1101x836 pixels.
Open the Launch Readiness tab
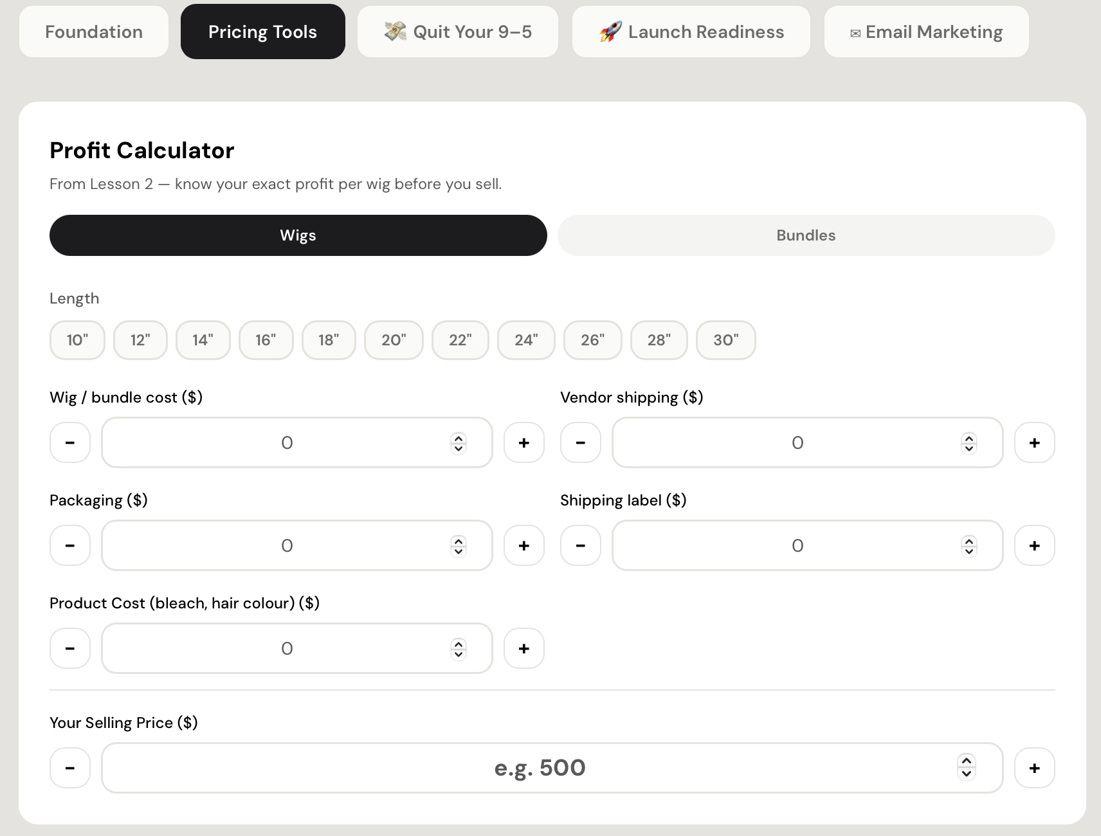tap(691, 32)
